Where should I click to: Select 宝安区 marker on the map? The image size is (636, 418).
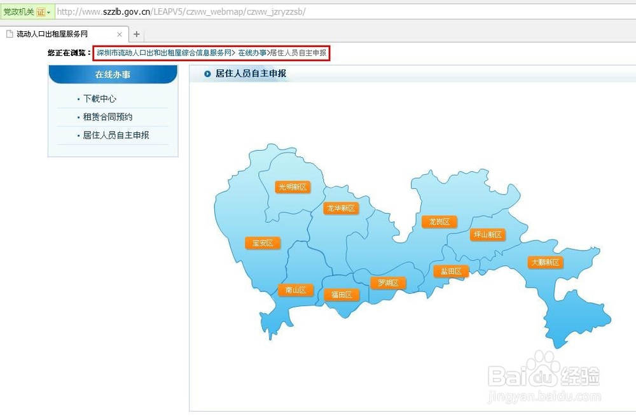click(263, 243)
